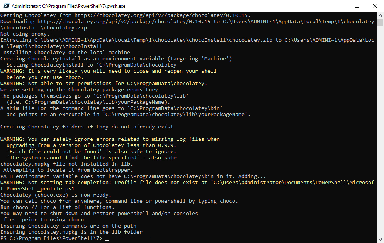Minimize the pwsh.exe window
Viewport: 384px width, 243px height.
(340, 6)
